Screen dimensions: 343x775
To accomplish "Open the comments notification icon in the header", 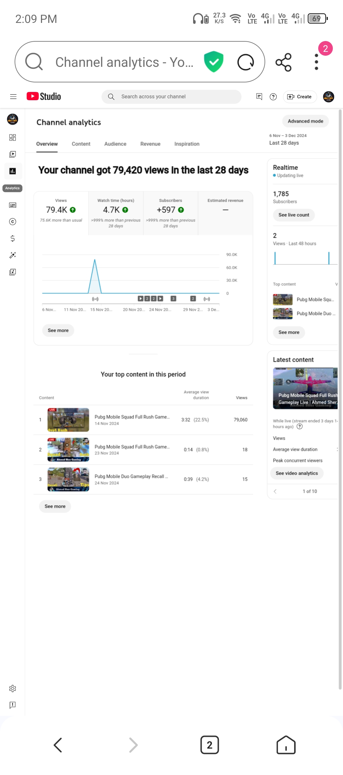I will [259, 97].
